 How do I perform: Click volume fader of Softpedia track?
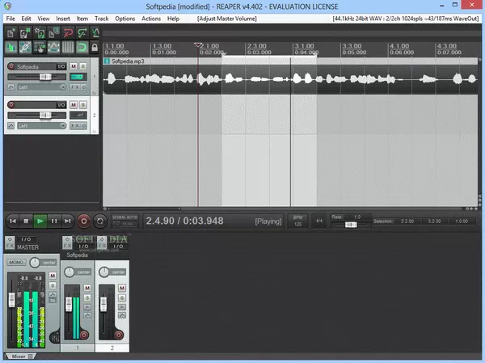pyautogui.click(x=45, y=77)
